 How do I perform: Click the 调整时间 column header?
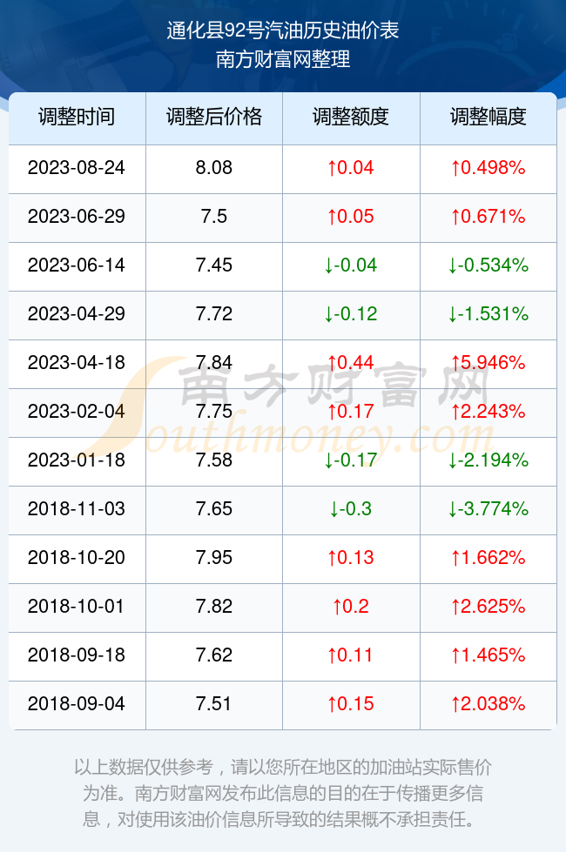(x=77, y=117)
